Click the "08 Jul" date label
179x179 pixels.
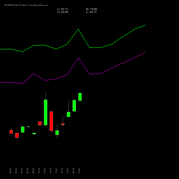[28, 171]
